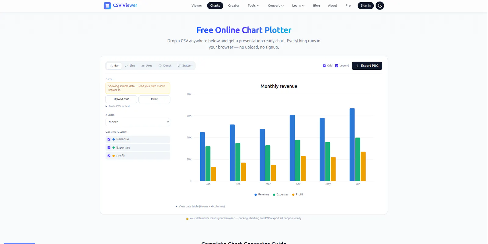
Task: Open the Creator page
Action: coord(234,5)
